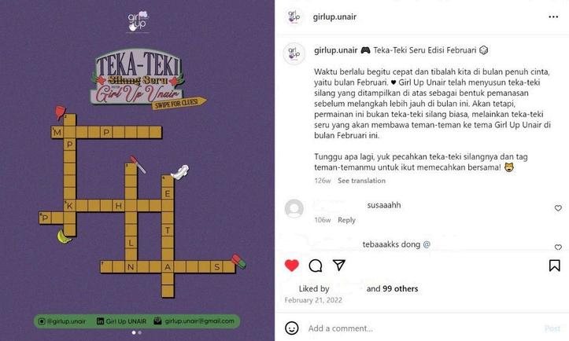Image resolution: width=569 pixels, height=341 pixels.
Task: Like the tebaaakks dong comment heart
Action: 558,247
